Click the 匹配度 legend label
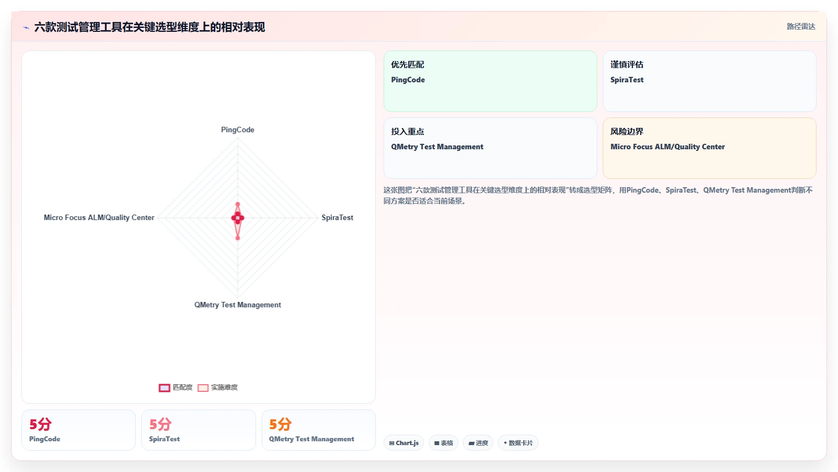This screenshot has width=838, height=472. click(183, 387)
